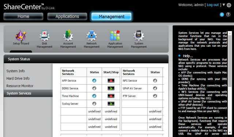Click the System Status panel header
Screen dimensions: 234x137
coord(86,59)
